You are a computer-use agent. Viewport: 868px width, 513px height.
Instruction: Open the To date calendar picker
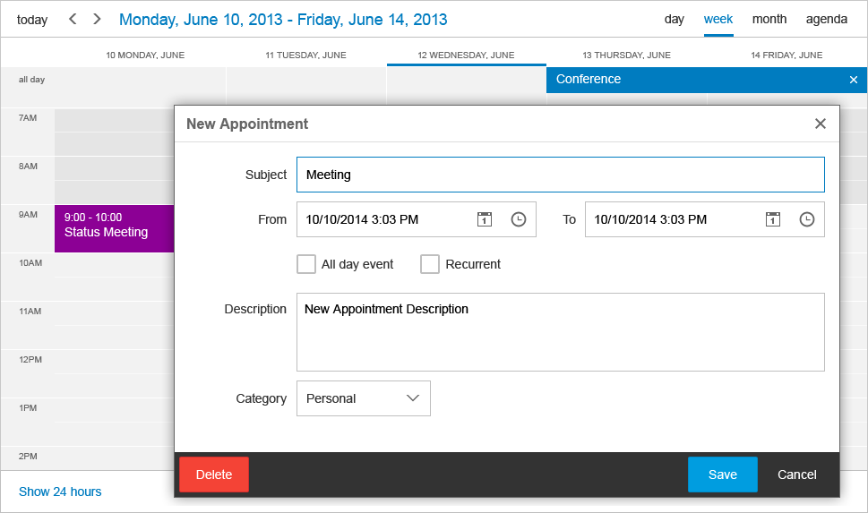point(773,219)
